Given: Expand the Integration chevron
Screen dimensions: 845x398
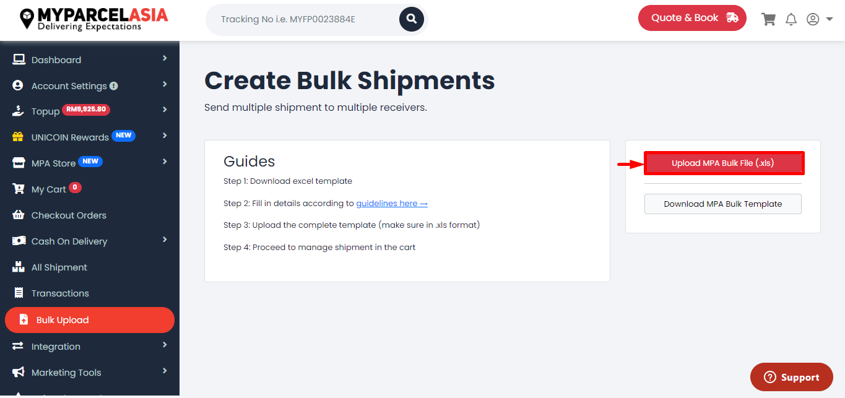Looking at the screenshot, I should click(165, 345).
